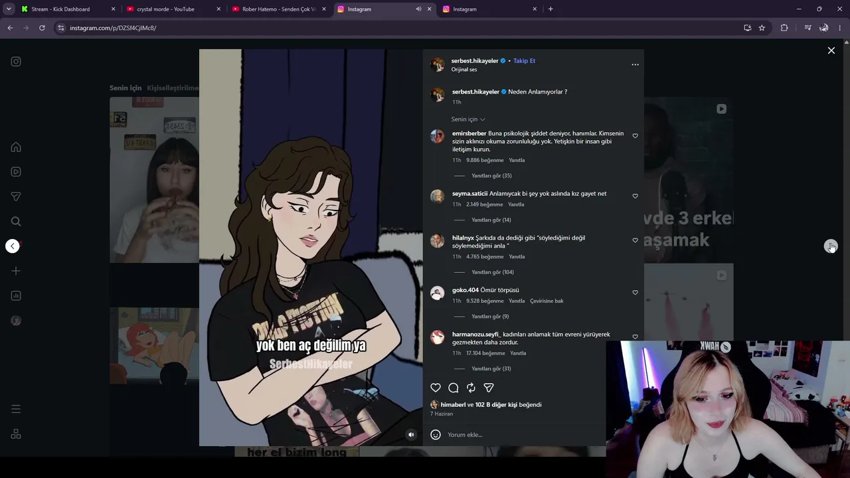The width and height of the screenshot is (850, 478).
Task: Bookmark this page with the star icon
Action: pyautogui.click(x=762, y=28)
